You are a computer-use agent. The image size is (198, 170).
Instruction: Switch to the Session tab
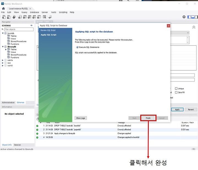tap(17, 145)
